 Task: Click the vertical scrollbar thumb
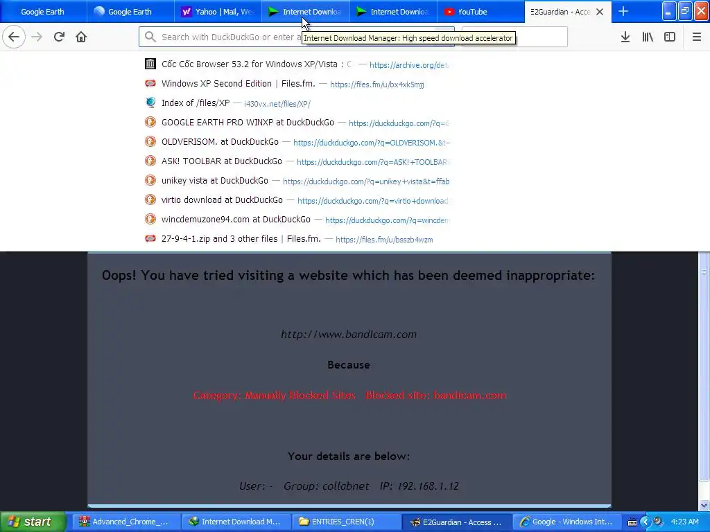[704, 366]
